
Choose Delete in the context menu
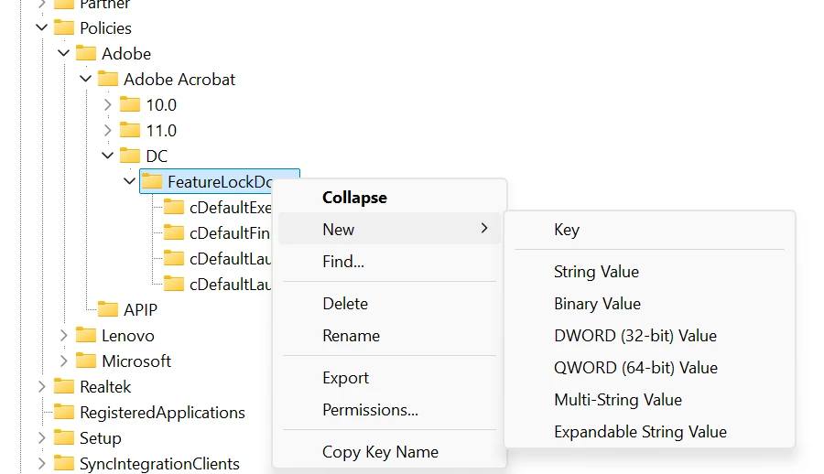(389, 304)
